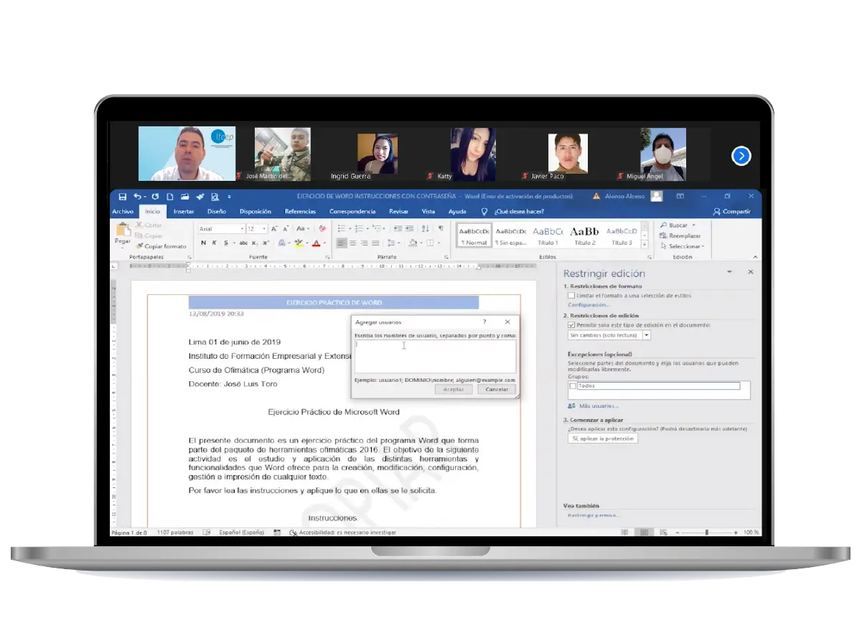The width and height of the screenshot is (862, 618).
Task: Check the Todos group checkbox
Action: click(x=572, y=386)
